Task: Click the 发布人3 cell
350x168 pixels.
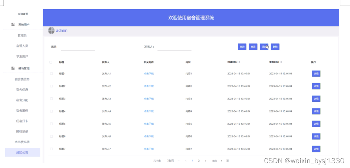Action: point(106,98)
